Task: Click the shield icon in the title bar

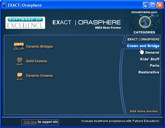Action: tap(4, 5)
